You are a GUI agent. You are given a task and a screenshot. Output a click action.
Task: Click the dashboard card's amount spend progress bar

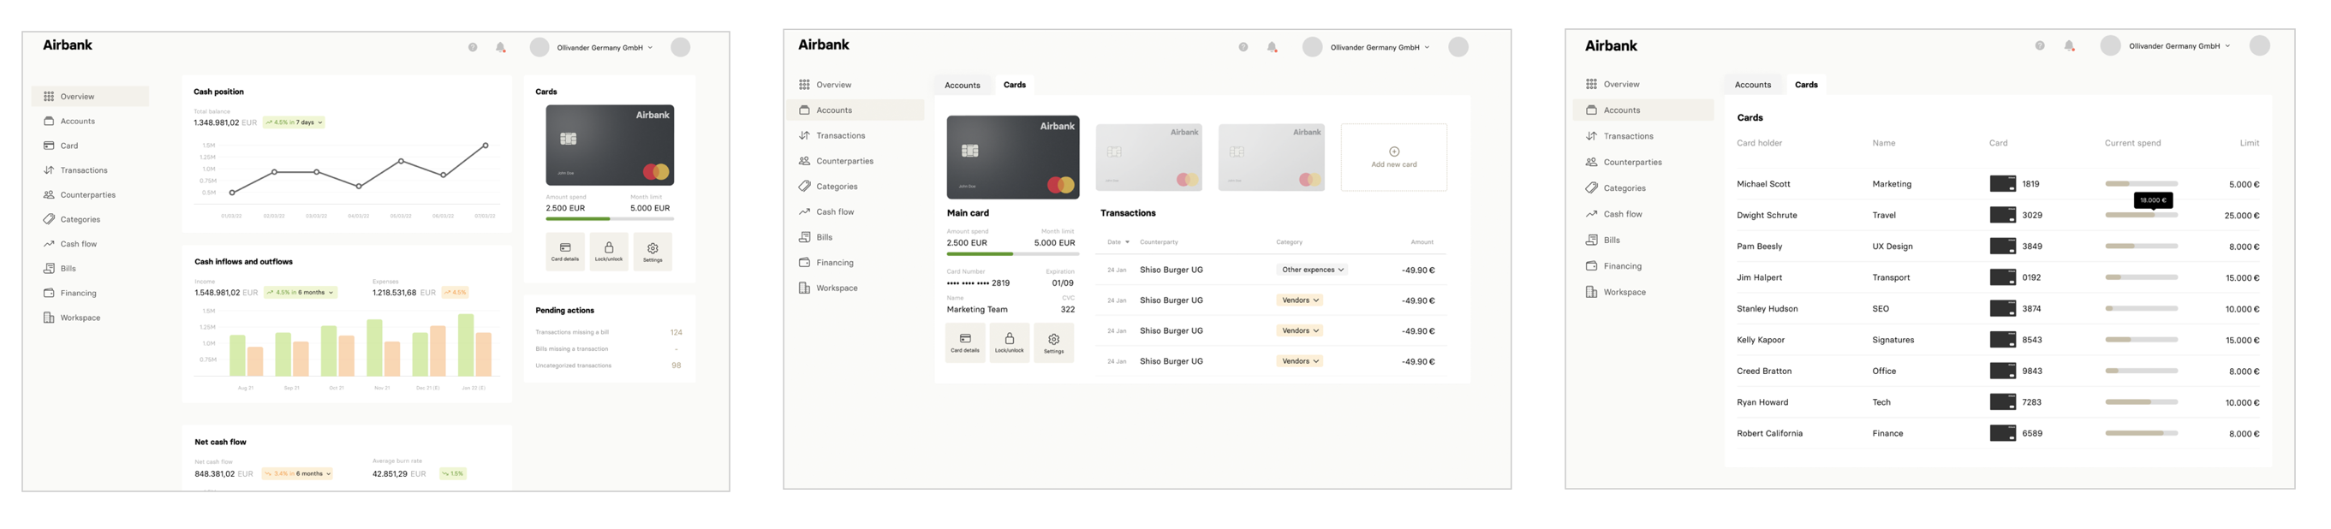click(610, 219)
